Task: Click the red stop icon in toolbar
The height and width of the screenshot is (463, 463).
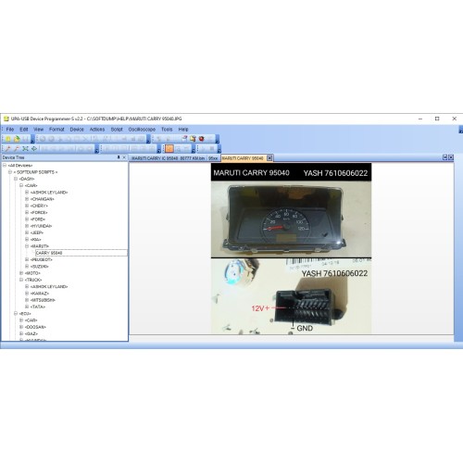Action: click(x=202, y=139)
